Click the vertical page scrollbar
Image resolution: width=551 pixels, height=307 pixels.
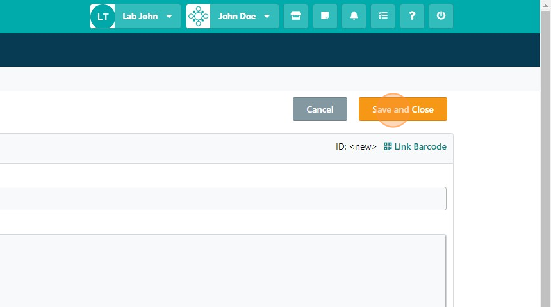(x=546, y=158)
